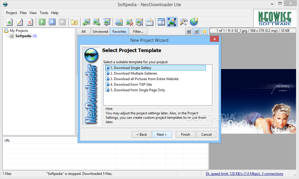Open the project folder icon with arrow
Viewport: 299px width, 179px height.
(x=74, y=22)
